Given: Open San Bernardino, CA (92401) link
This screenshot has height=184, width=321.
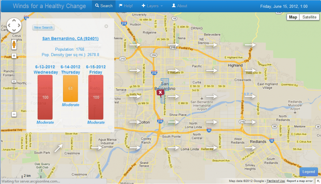Looking at the screenshot, I should (71, 38).
